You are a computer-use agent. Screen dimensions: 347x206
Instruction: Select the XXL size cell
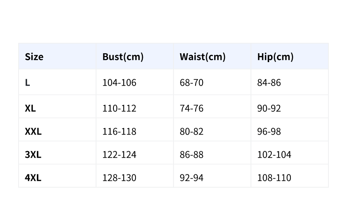(33, 132)
